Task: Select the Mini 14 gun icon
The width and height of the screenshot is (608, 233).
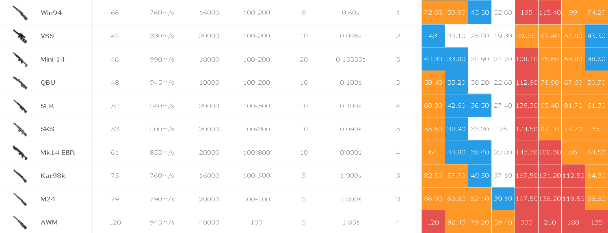Action: click(x=20, y=60)
